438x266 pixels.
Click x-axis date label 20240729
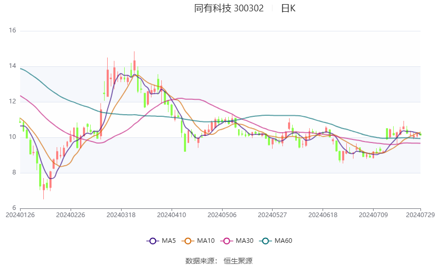(420, 215)
